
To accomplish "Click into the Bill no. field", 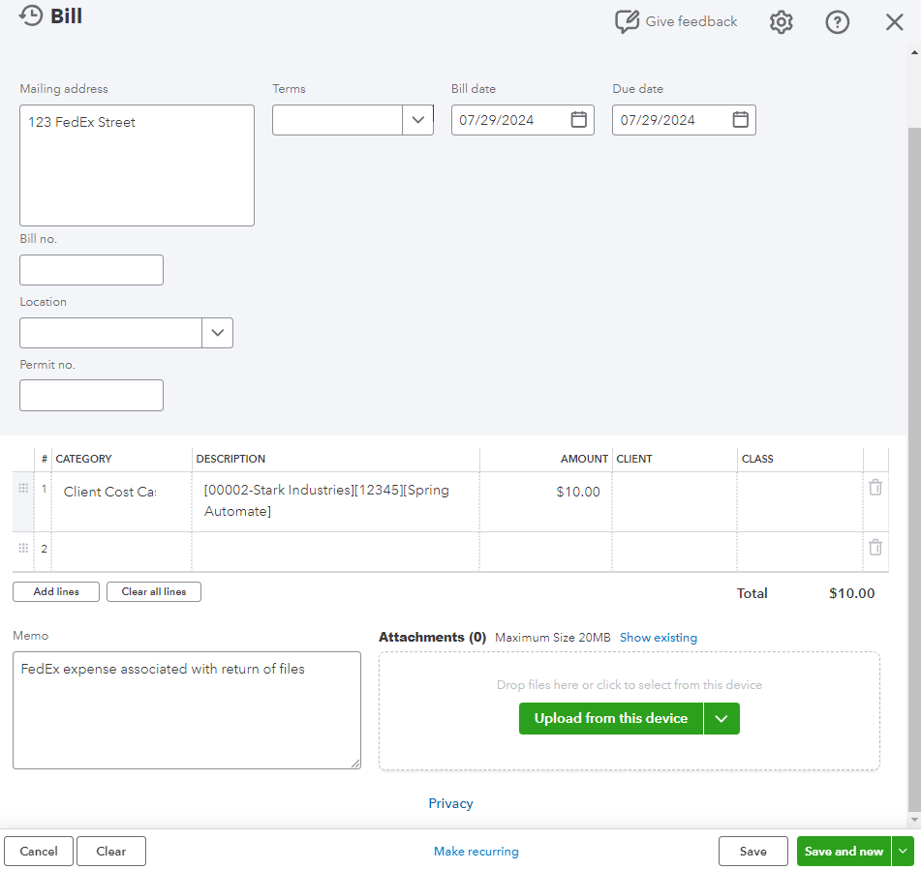I will click(91, 270).
